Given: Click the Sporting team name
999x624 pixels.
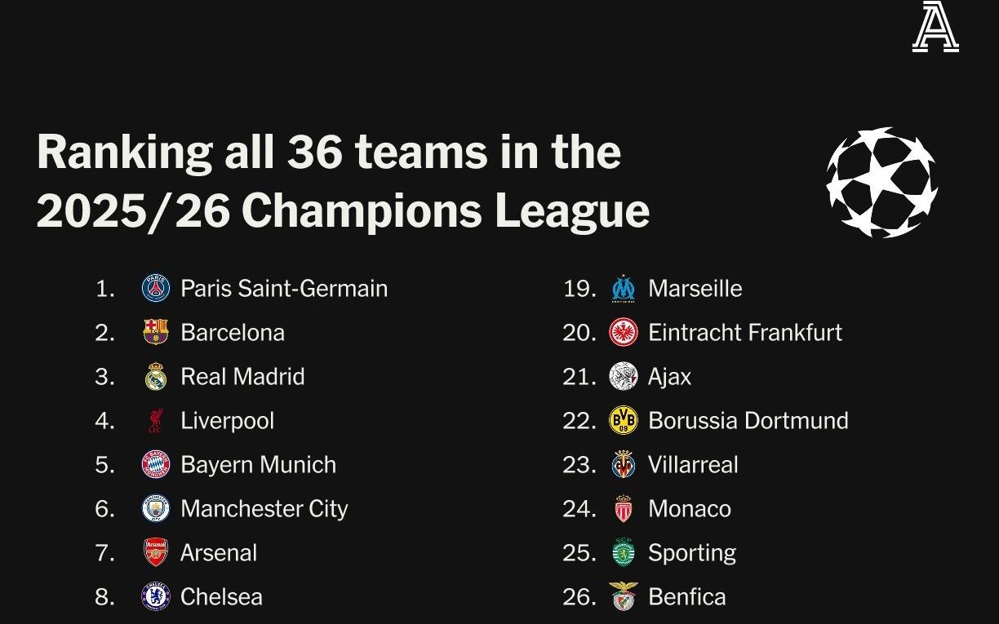Looking at the screenshot, I should (x=692, y=553).
